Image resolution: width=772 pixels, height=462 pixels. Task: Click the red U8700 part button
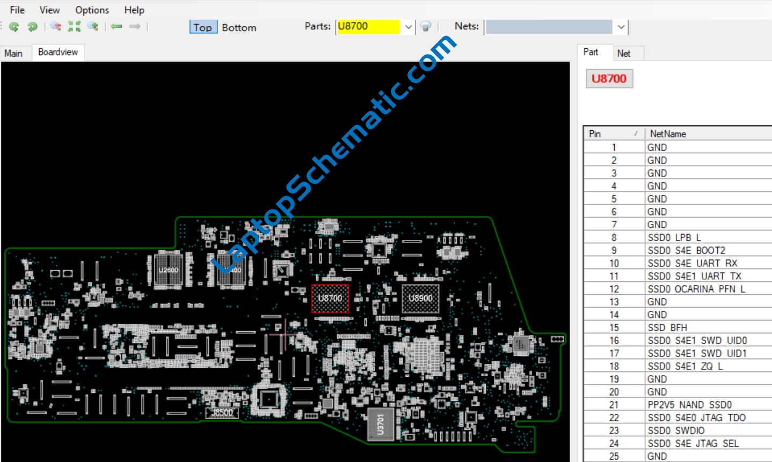click(x=609, y=78)
